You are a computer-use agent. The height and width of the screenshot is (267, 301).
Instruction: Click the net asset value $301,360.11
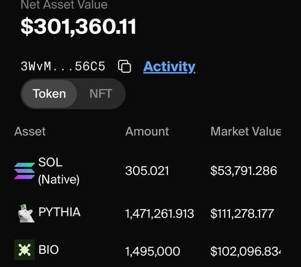(78, 27)
